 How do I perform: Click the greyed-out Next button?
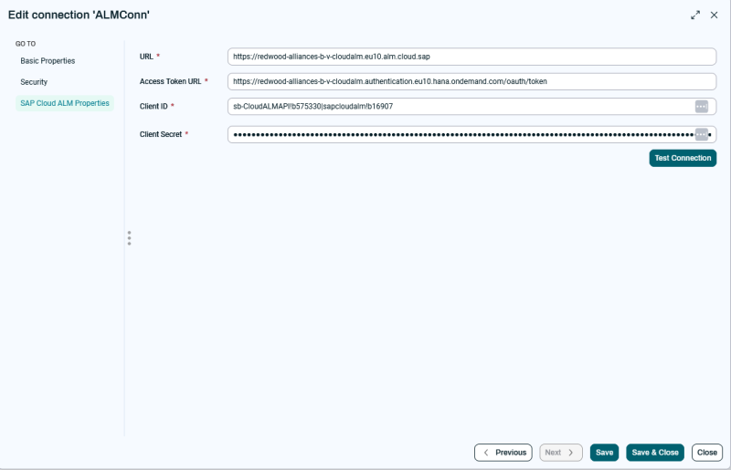(x=561, y=453)
